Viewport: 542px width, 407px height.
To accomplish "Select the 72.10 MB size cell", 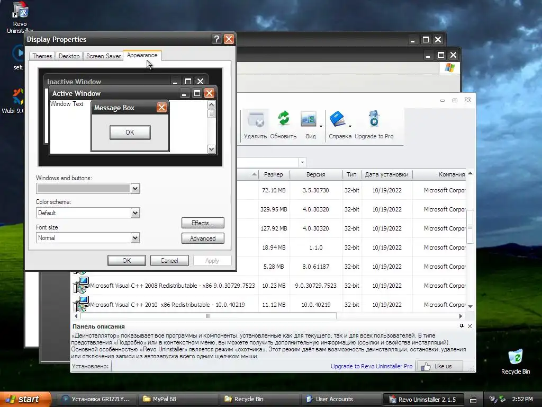I will tap(274, 190).
